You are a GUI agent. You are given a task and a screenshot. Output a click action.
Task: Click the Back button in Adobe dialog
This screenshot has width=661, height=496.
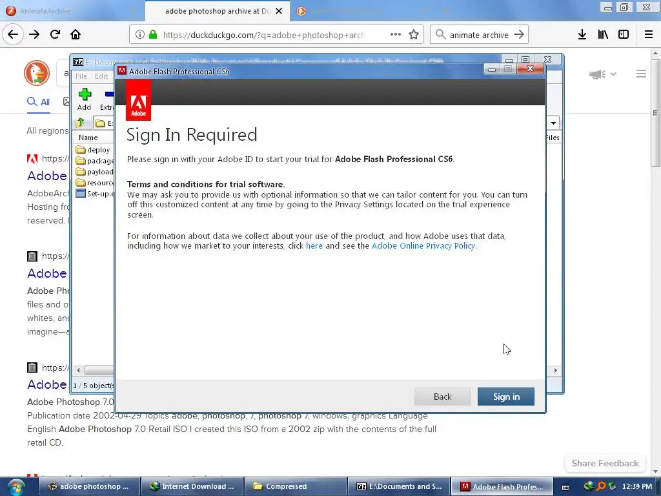pos(442,397)
